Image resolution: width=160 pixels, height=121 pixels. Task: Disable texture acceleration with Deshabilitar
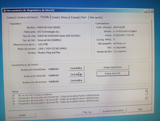tap(76, 81)
